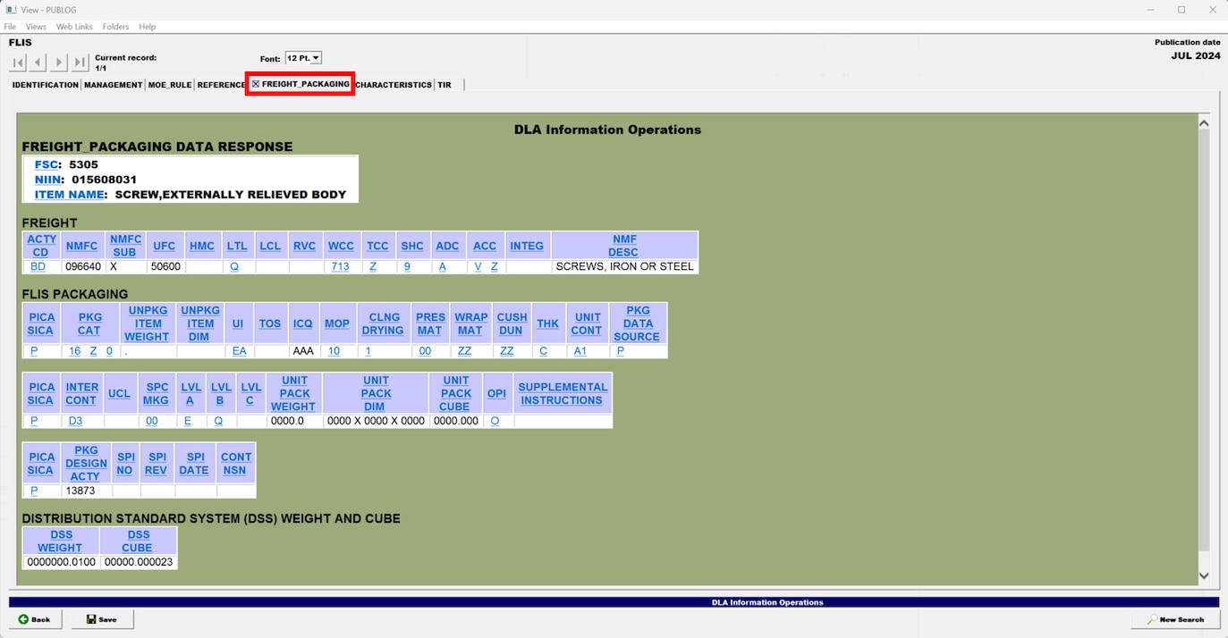Open the Web Links menu
The width and height of the screenshot is (1228, 638).
coord(74,27)
